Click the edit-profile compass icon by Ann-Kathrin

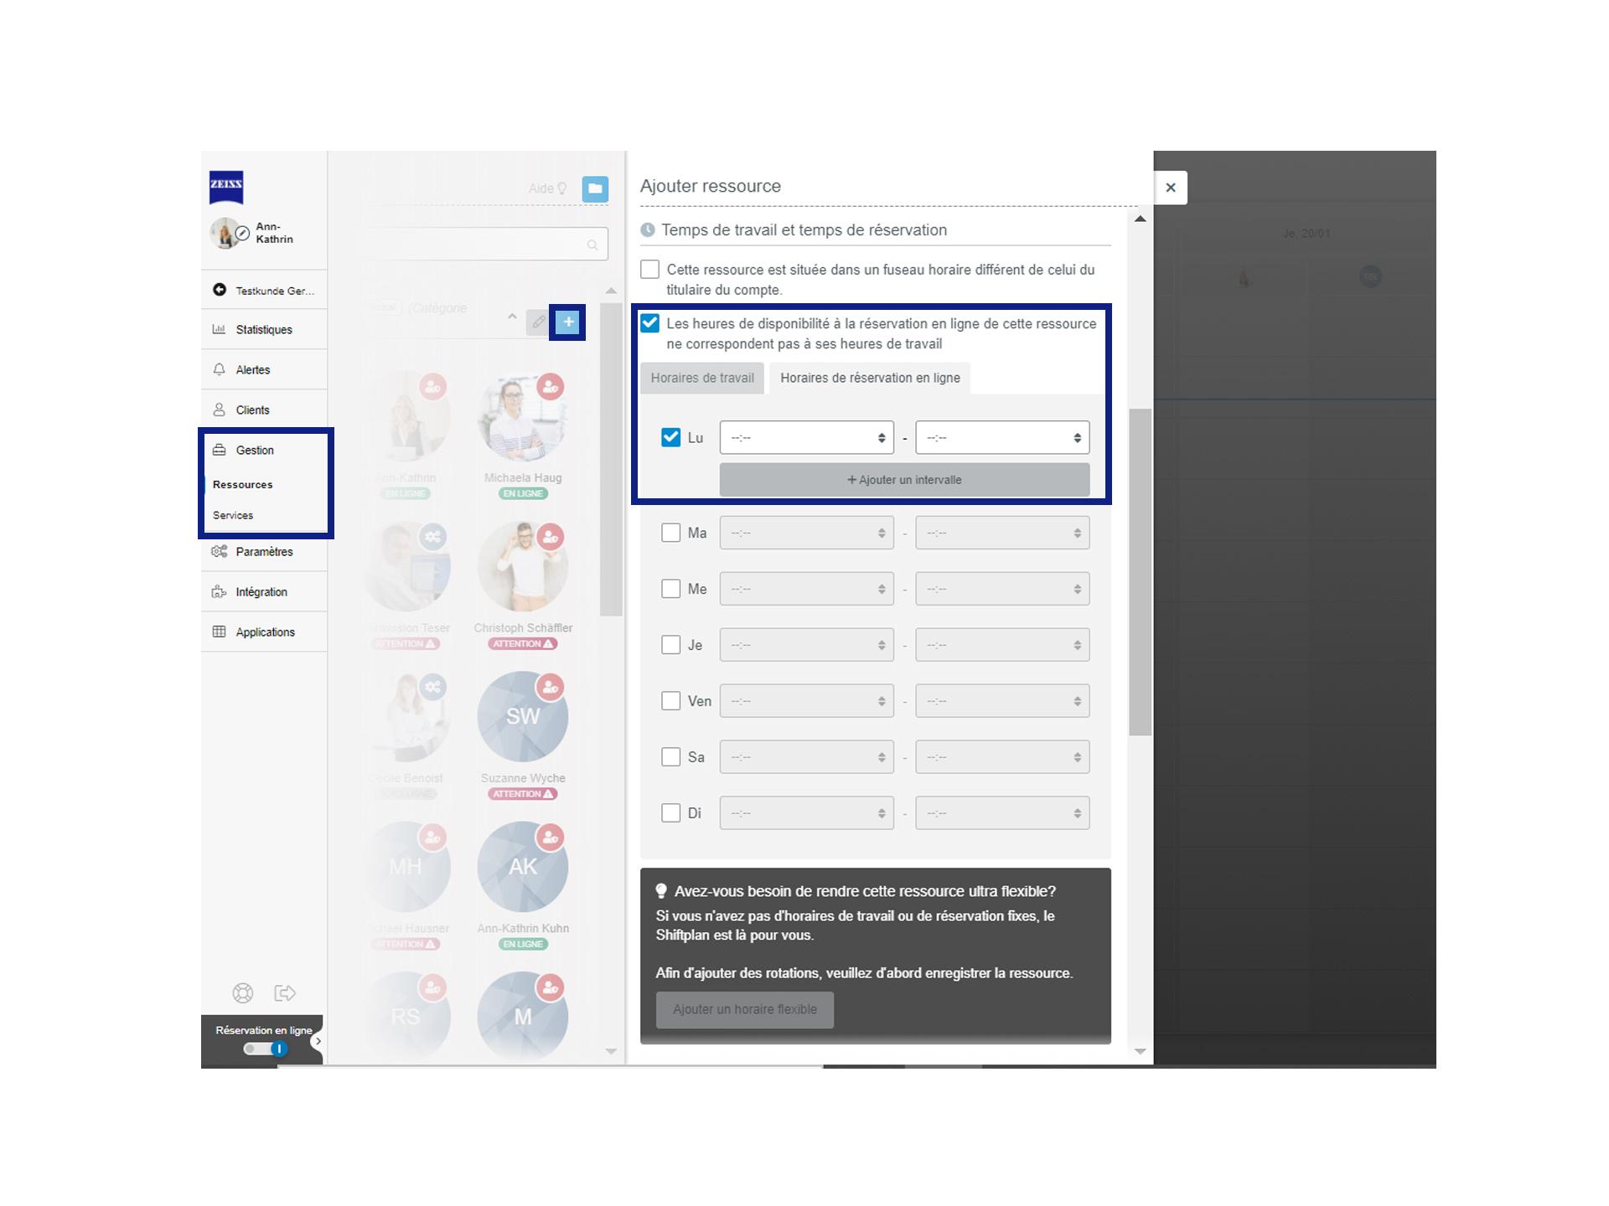[x=243, y=234]
